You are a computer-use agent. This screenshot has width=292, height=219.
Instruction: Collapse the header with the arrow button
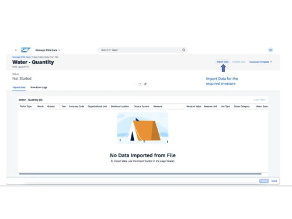click(x=140, y=84)
